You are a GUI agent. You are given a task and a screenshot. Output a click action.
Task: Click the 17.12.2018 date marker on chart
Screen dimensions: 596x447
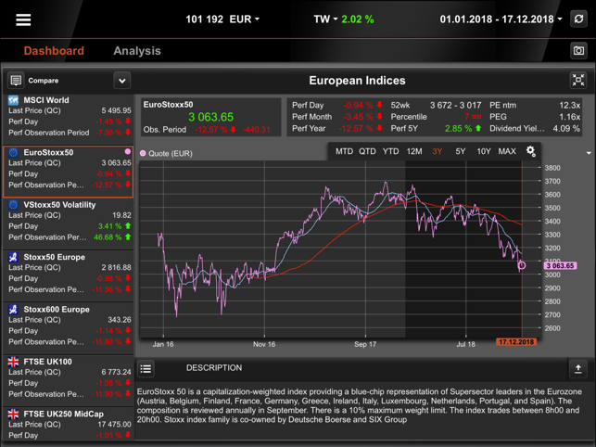tap(516, 341)
